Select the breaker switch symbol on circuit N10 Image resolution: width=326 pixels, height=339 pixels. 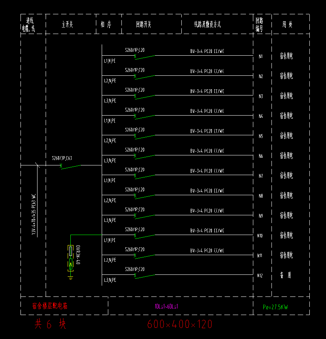[x=145, y=236]
